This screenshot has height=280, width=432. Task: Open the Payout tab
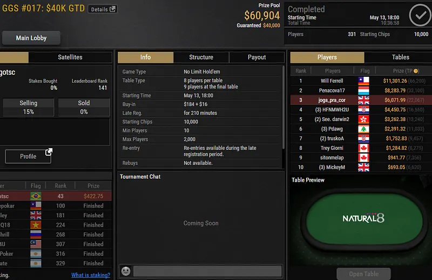[257, 57]
